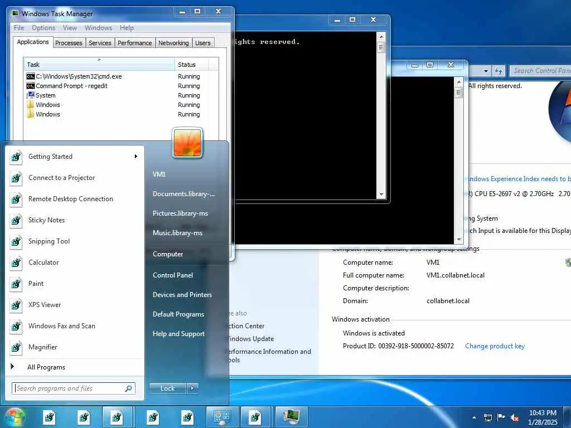Viewport: 571px width, 428px height.
Task: Switch to the Services tab
Action: tap(100, 43)
